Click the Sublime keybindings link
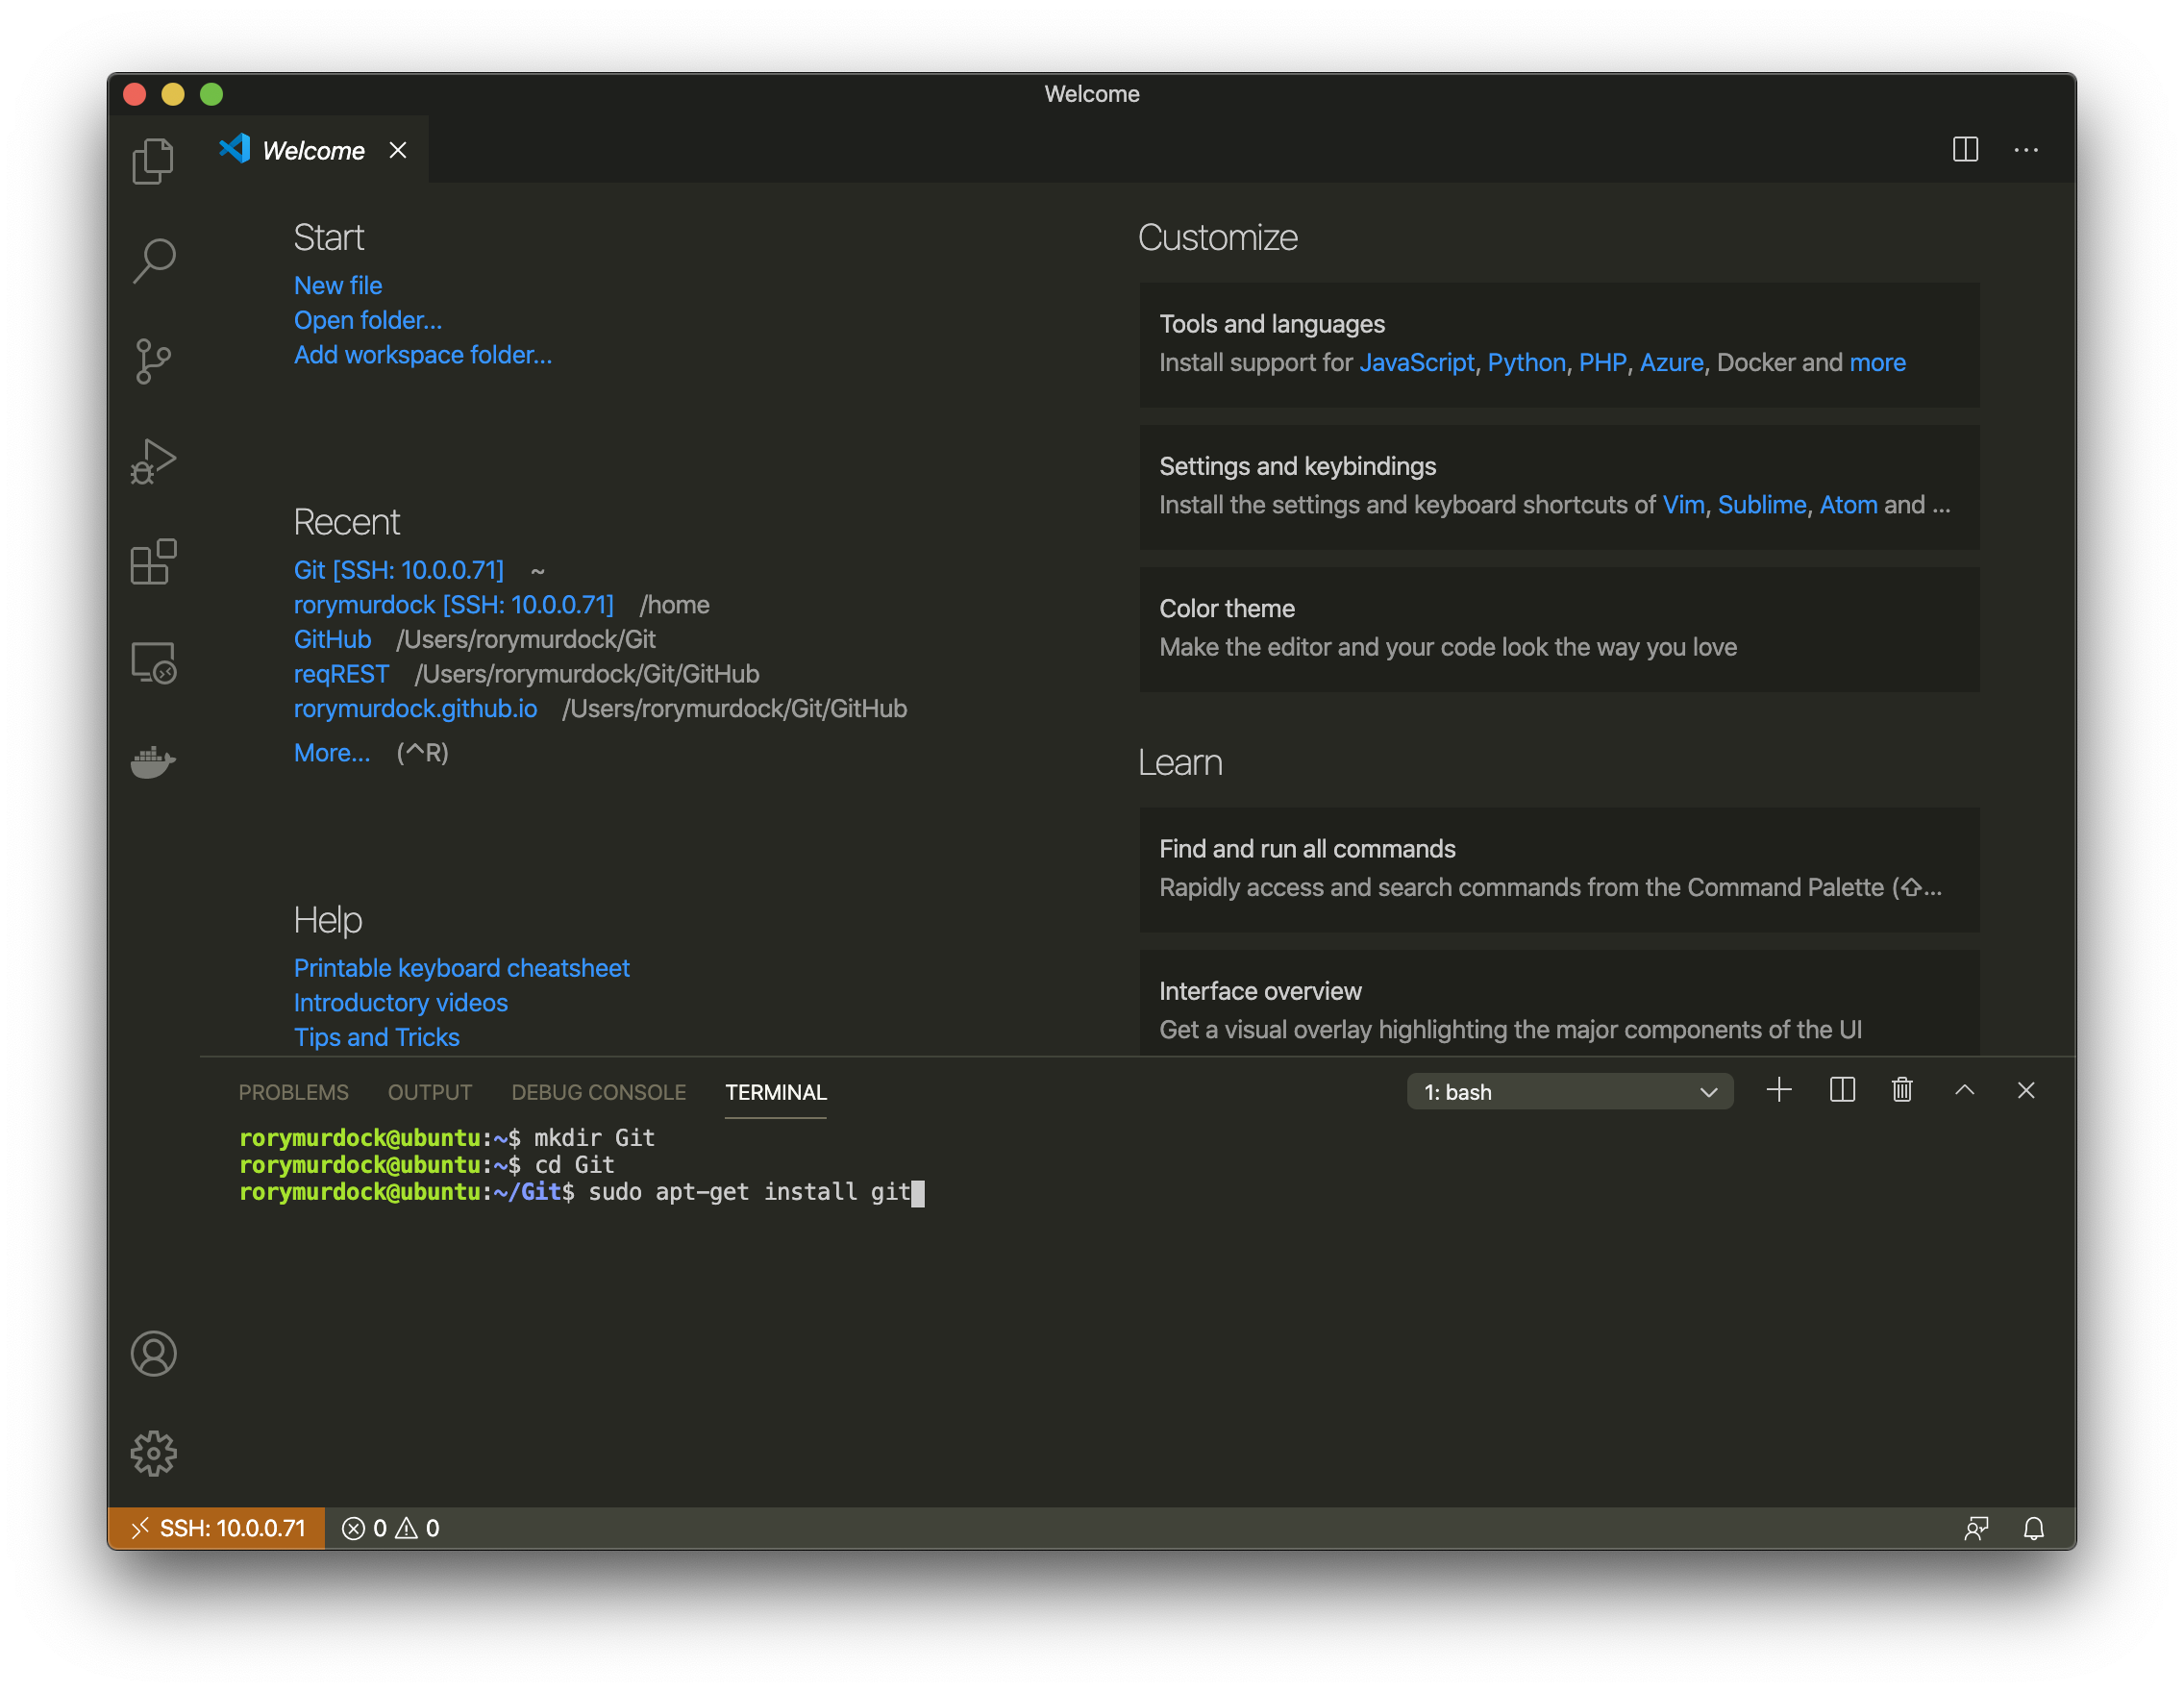 (x=1761, y=505)
